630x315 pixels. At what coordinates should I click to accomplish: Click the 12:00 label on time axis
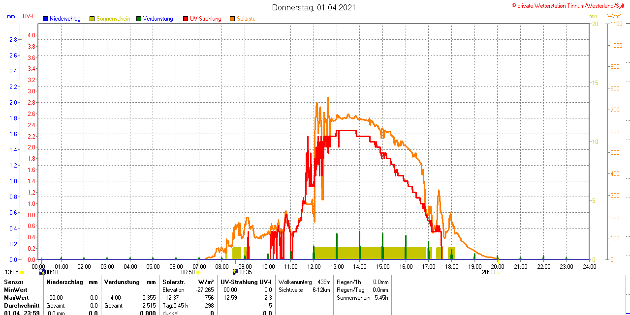click(314, 266)
